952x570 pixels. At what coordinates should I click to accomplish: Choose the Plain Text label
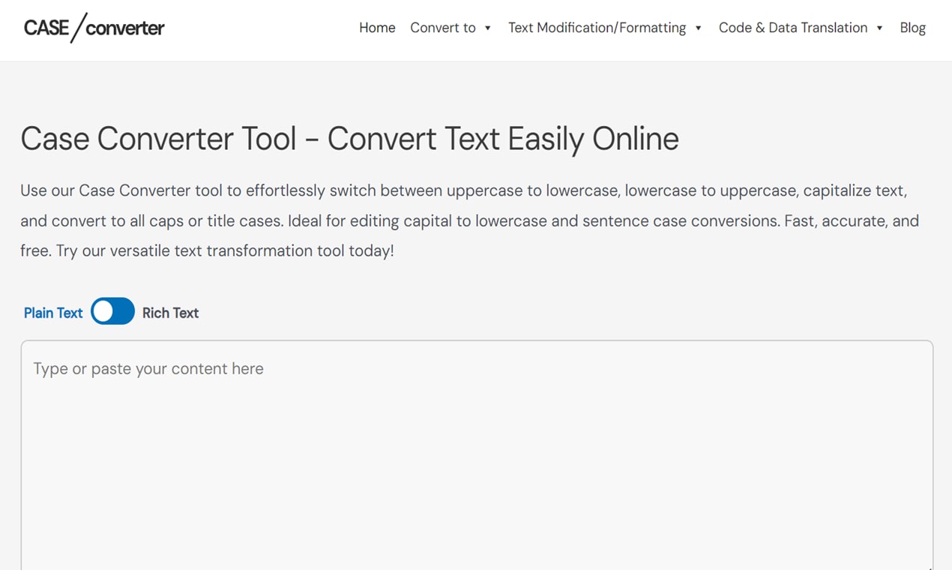(x=53, y=313)
